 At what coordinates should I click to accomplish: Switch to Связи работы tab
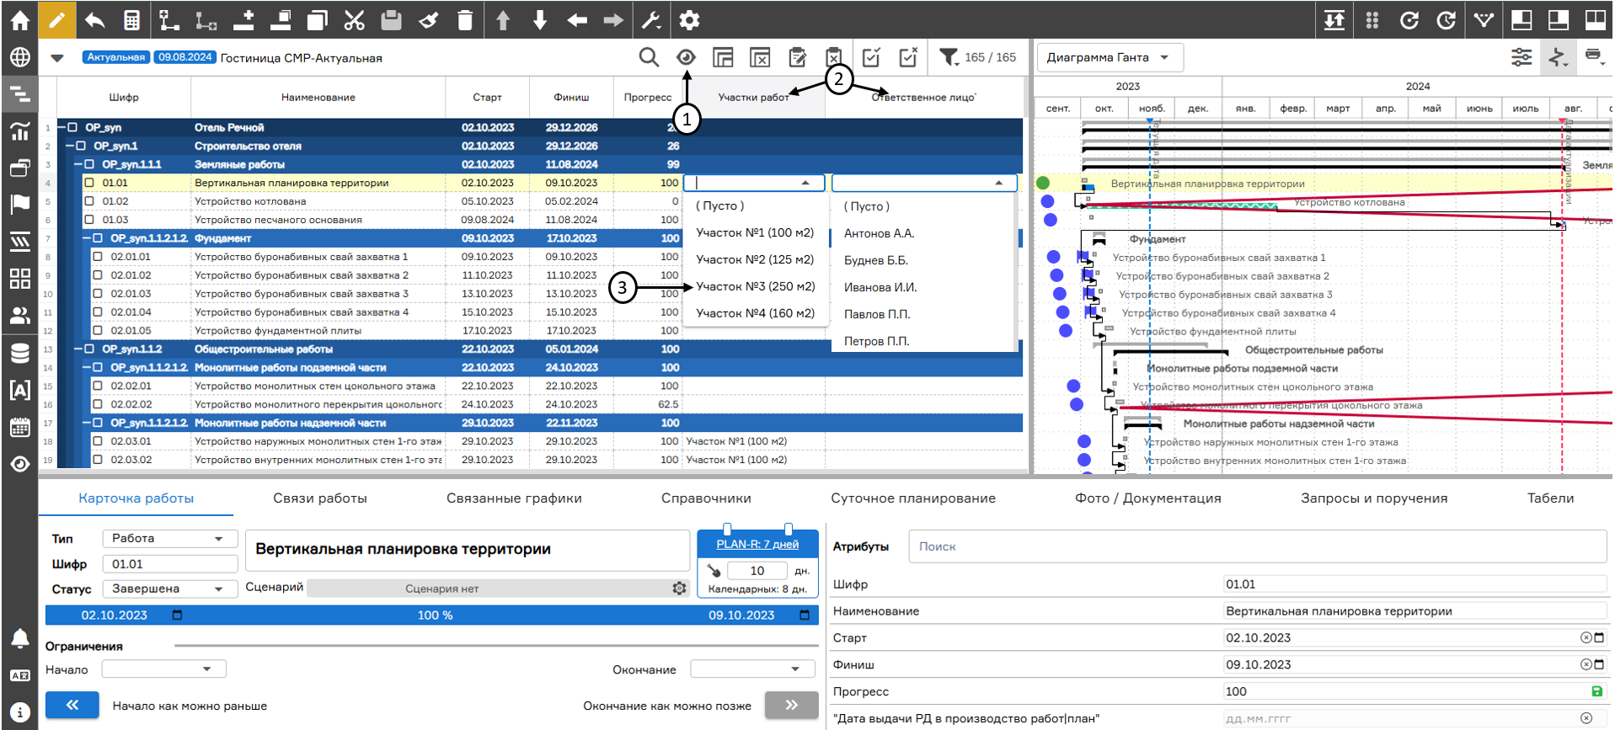coord(320,498)
